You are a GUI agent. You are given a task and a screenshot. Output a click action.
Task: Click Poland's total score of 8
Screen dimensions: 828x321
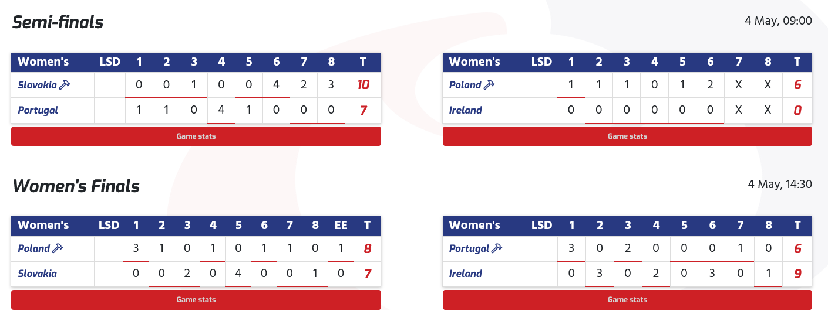tap(368, 248)
